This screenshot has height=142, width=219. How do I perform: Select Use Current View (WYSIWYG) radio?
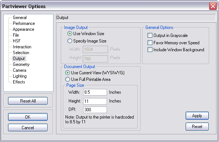(67, 73)
